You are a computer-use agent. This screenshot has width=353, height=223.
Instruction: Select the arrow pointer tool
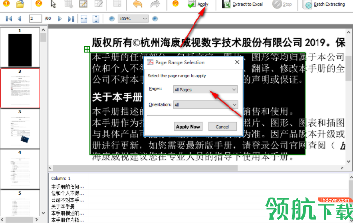pos(53,4)
